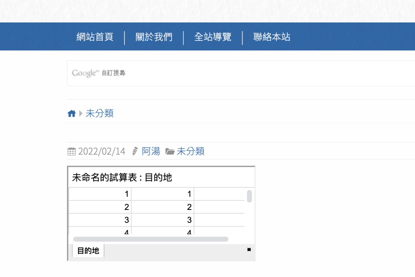Open the author page via the 阿湯 link

tap(151, 151)
